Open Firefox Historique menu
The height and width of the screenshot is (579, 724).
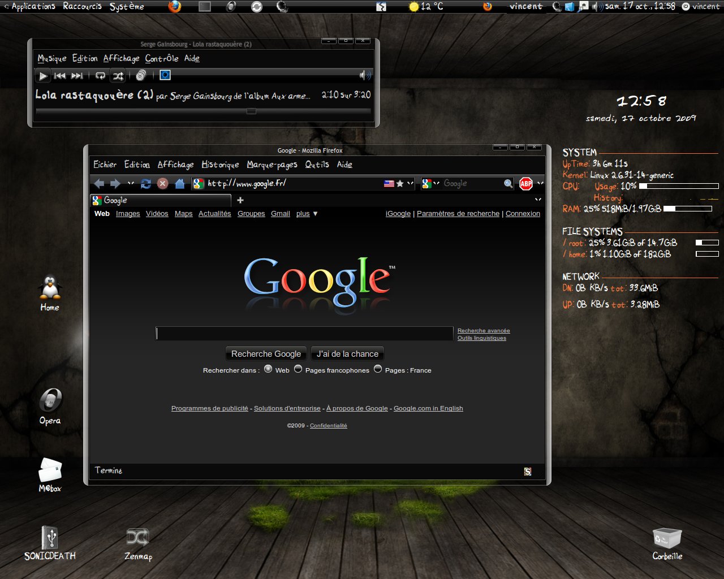click(220, 165)
